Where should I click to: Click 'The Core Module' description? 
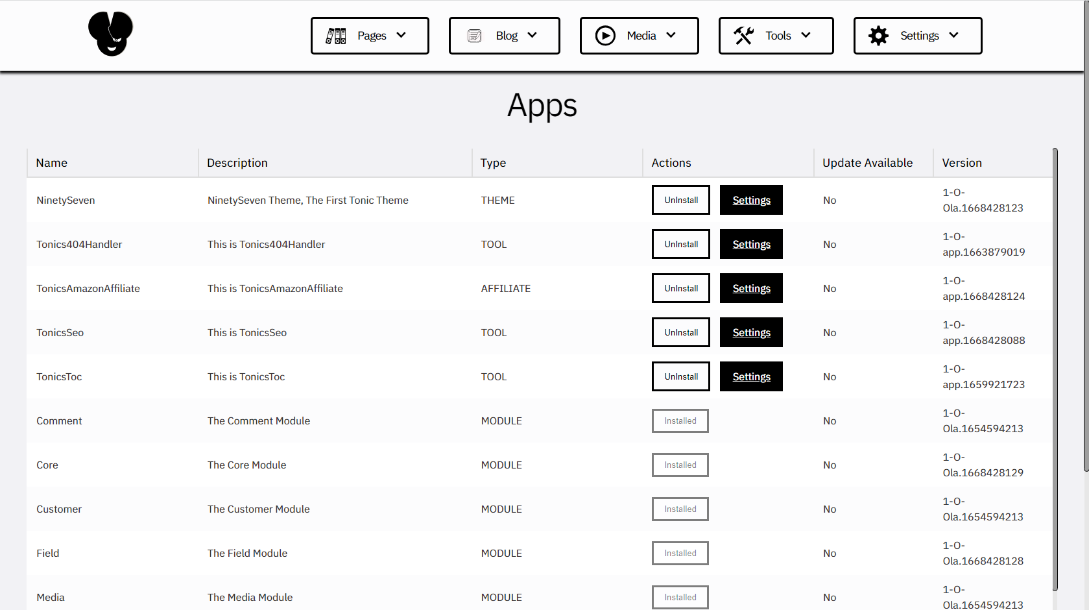[246, 465]
